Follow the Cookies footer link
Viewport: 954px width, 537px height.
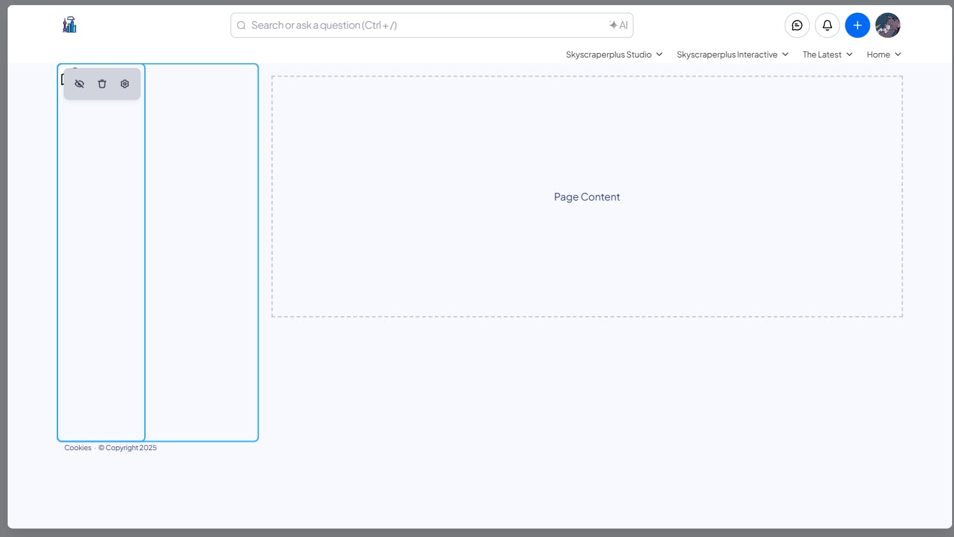(x=78, y=448)
